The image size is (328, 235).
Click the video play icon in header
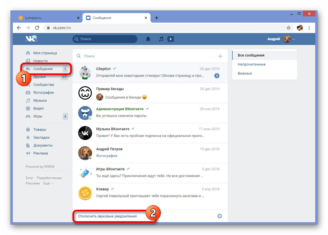click(171, 39)
